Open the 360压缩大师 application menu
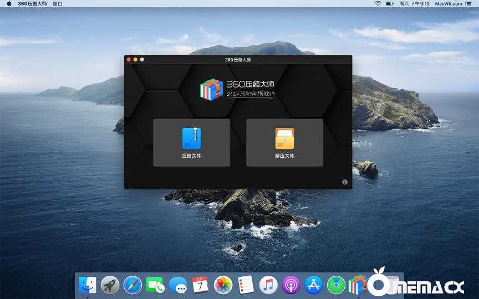The image size is (479, 299). (x=32, y=3)
